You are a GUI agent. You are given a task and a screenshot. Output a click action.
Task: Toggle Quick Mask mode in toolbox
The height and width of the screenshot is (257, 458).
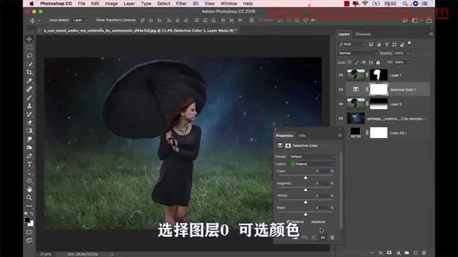(x=29, y=232)
